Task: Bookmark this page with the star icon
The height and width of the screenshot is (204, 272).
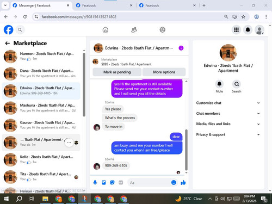Action: (243, 17)
